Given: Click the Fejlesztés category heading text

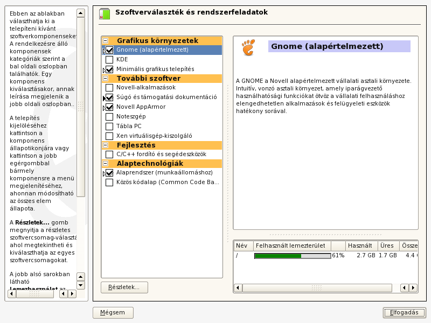Looking at the screenshot, I should pyautogui.click(x=136, y=145).
